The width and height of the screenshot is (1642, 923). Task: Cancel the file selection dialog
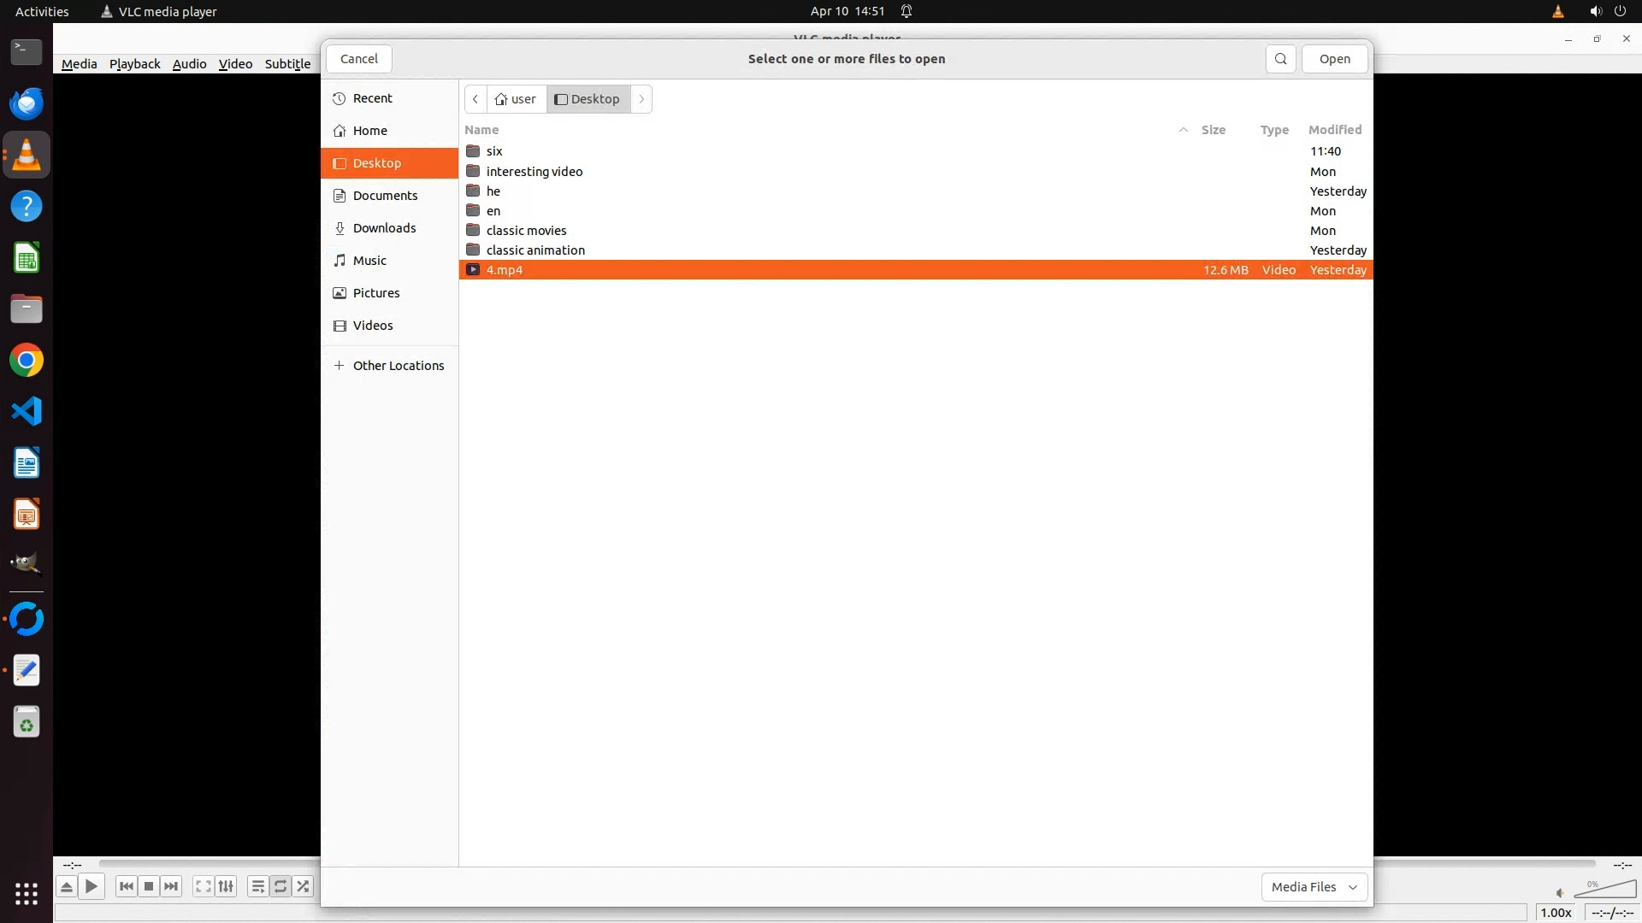(x=358, y=59)
